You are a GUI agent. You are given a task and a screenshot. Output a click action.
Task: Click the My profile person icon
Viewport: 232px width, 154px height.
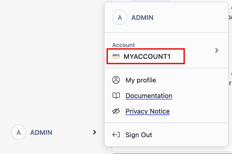coord(116,80)
